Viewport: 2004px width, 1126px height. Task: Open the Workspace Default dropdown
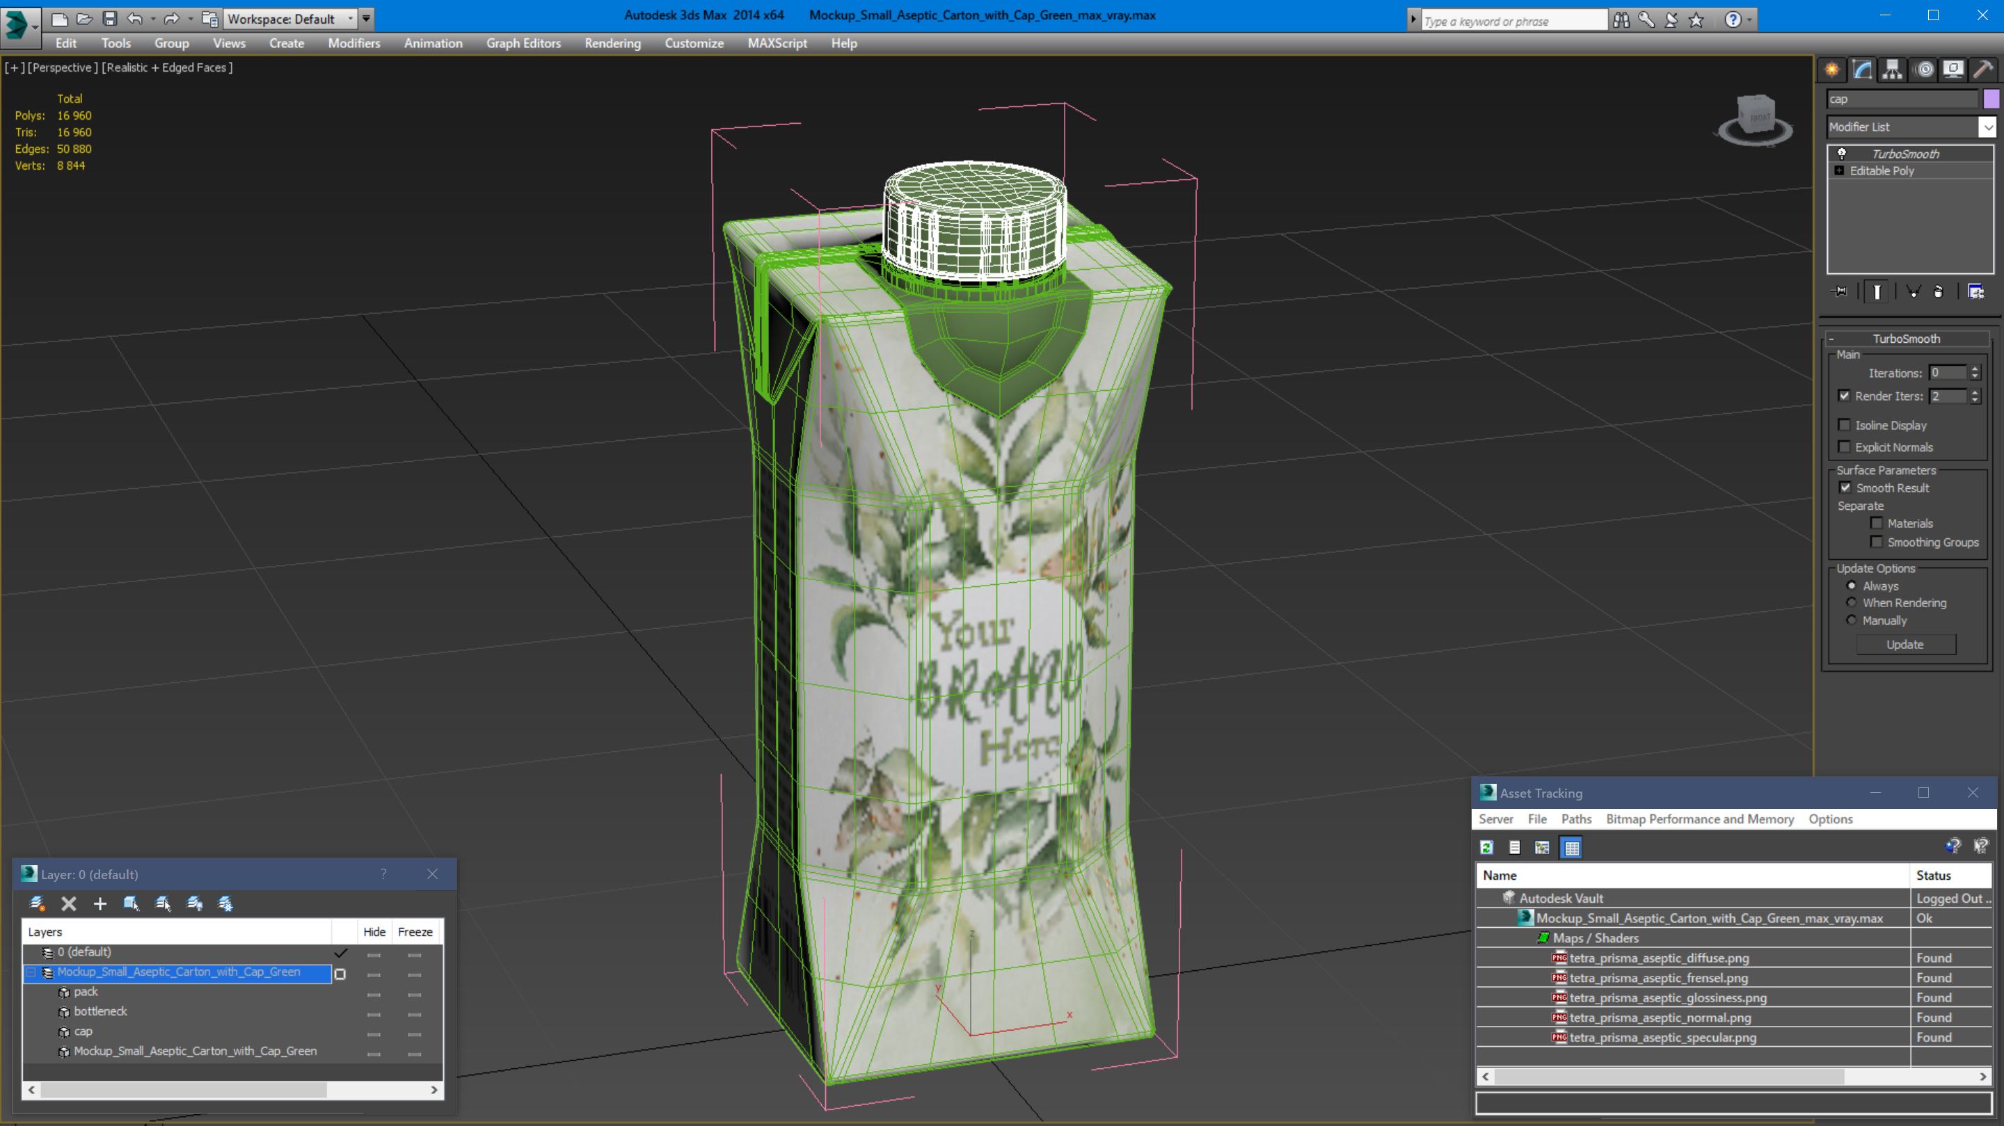(x=350, y=19)
